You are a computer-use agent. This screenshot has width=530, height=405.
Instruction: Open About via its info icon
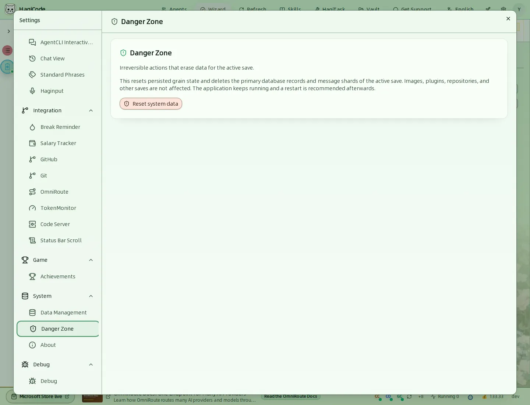tap(32, 345)
